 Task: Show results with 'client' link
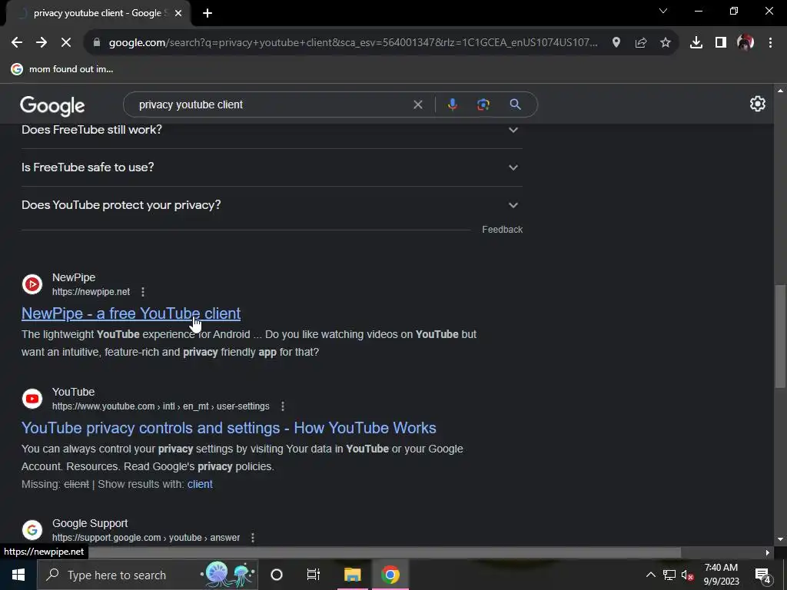[x=200, y=484]
